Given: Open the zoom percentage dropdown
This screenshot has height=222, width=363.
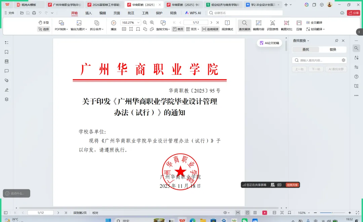Looking at the screenshot, I should coord(138,22).
